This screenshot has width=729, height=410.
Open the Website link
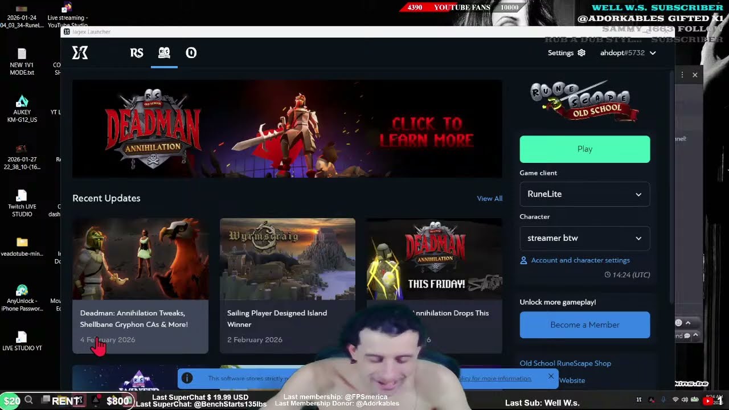(572, 380)
